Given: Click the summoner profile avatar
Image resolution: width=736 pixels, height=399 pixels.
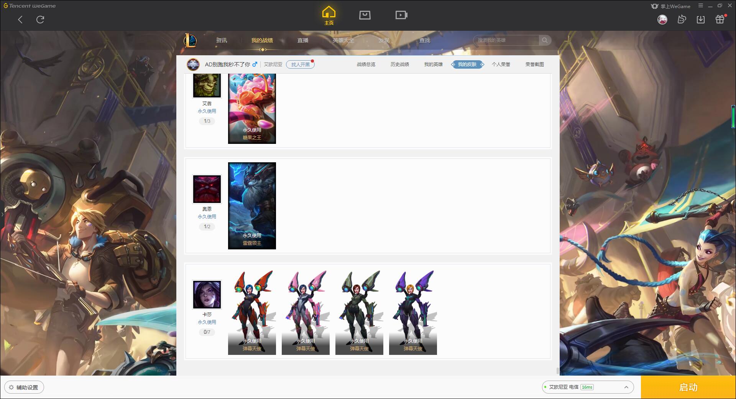Looking at the screenshot, I should [x=193, y=64].
